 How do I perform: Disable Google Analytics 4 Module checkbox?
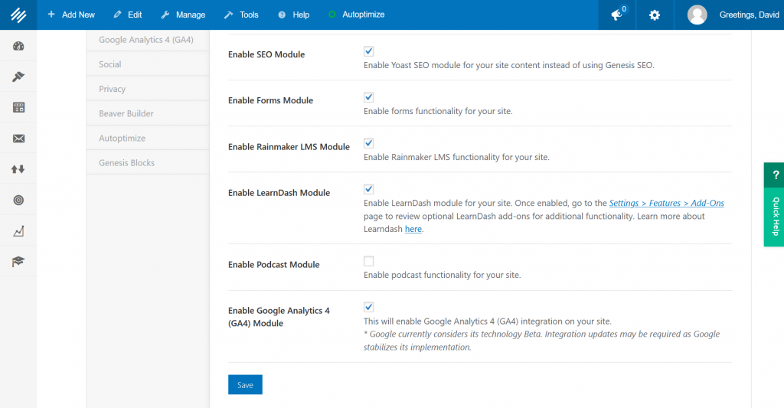pos(368,307)
